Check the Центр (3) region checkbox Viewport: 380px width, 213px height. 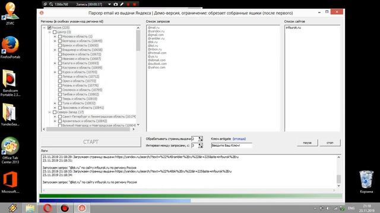(x=55, y=32)
